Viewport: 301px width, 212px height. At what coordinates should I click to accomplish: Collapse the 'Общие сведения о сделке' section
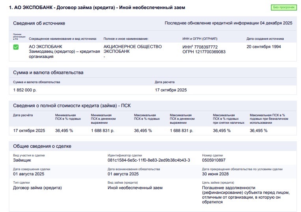coord(42,146)
